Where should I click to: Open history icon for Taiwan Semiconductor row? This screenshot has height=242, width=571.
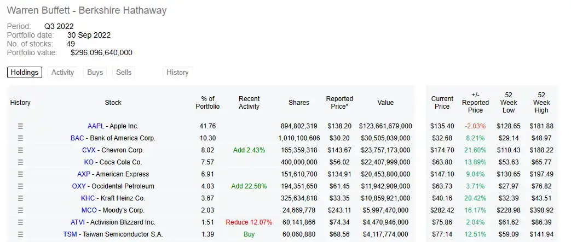click(20, 234)
